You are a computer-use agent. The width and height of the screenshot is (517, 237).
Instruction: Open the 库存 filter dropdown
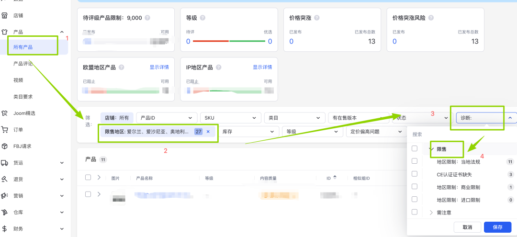pyautogui.click(x=248, y=132)
